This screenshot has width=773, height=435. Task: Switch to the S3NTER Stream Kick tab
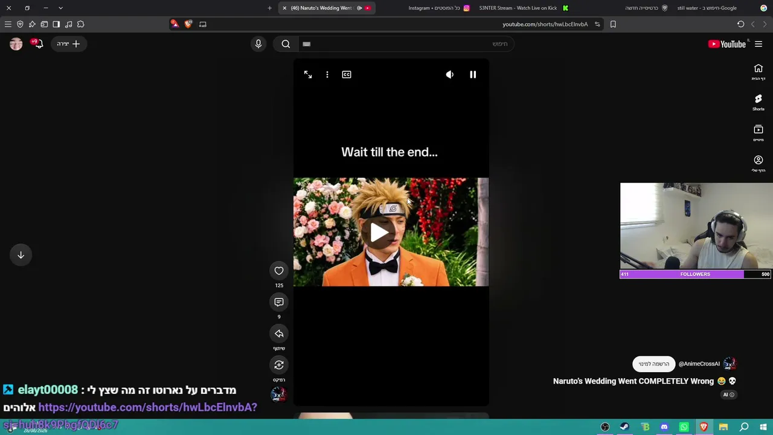click(524, 8)
